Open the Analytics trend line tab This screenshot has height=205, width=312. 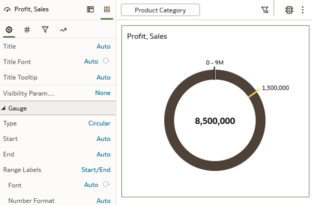pos(63,30)
